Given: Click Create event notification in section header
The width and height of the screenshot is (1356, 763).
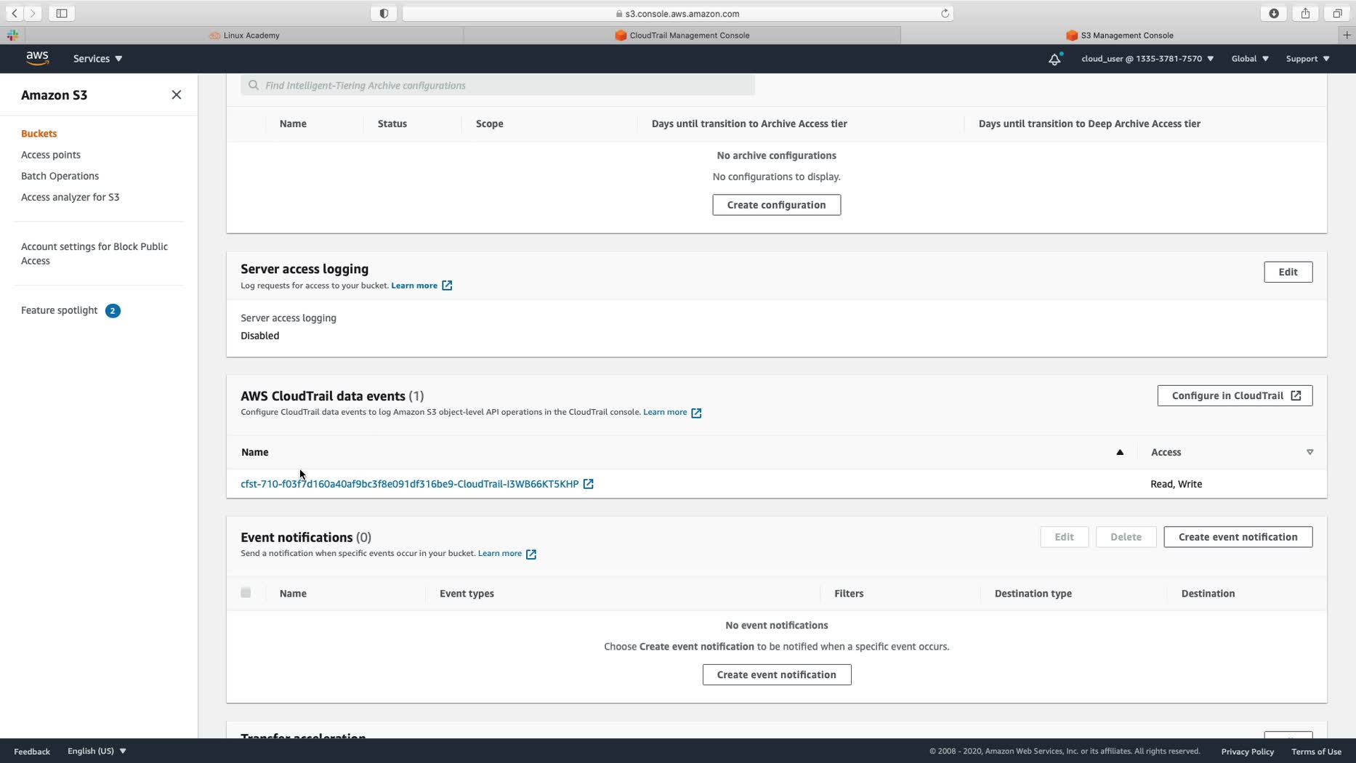Looking at the screenshot, I should tap(1238, 537).
